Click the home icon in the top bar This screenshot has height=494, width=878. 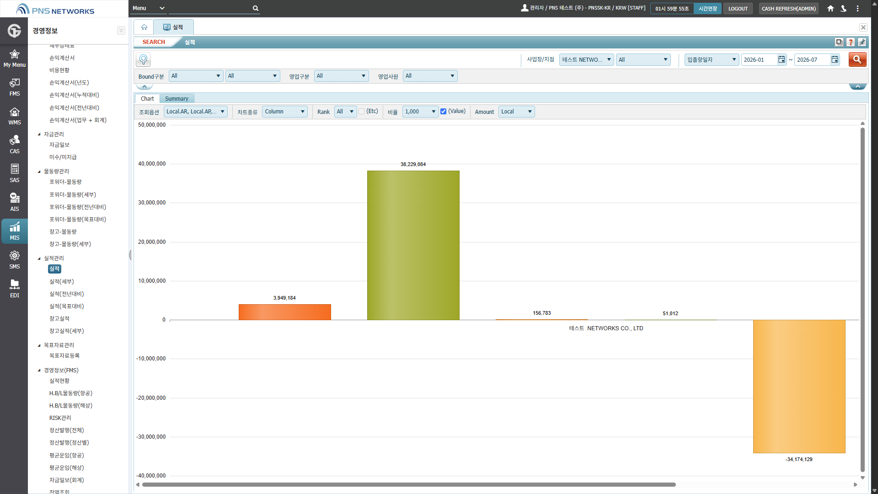830,8
